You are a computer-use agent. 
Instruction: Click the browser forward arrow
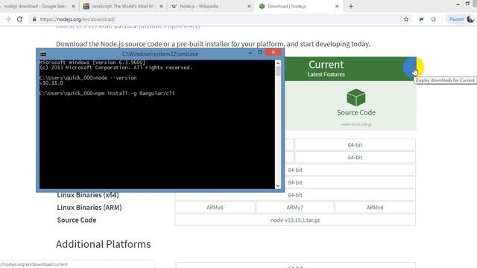click(8, 19)
